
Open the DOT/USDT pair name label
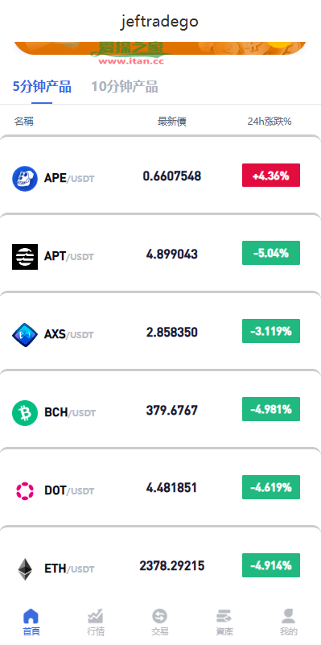69,490
